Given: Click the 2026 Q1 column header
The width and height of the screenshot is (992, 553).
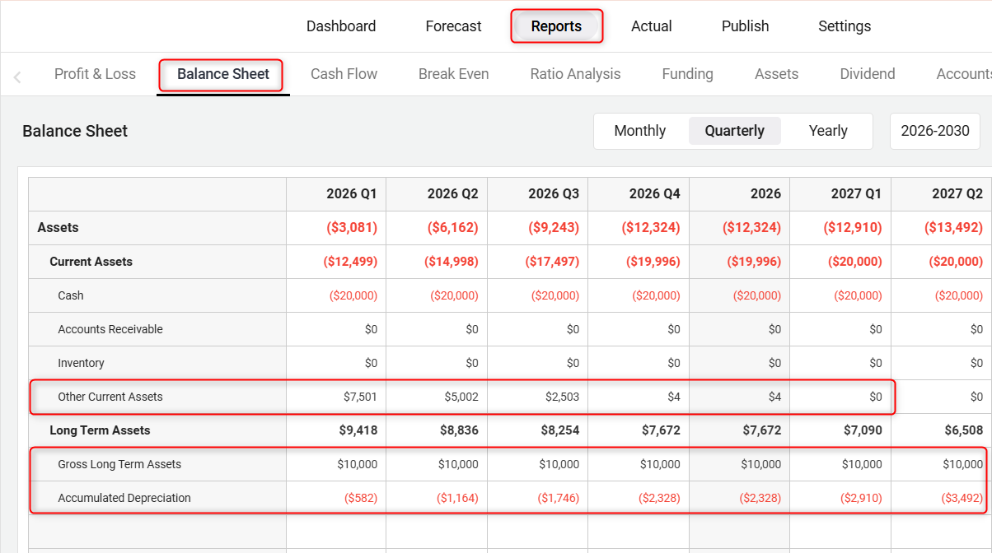Looking at the screenshot, I should coord(351,194).
